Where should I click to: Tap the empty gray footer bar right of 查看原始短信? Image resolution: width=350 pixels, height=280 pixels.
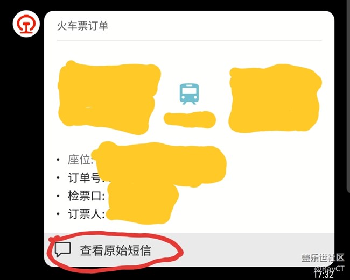pos(257,249)
